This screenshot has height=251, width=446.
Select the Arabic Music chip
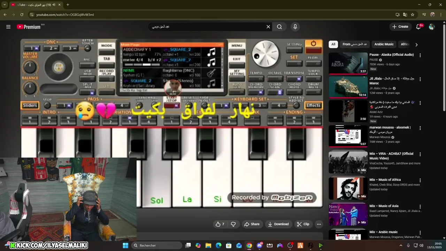point(384,44)
